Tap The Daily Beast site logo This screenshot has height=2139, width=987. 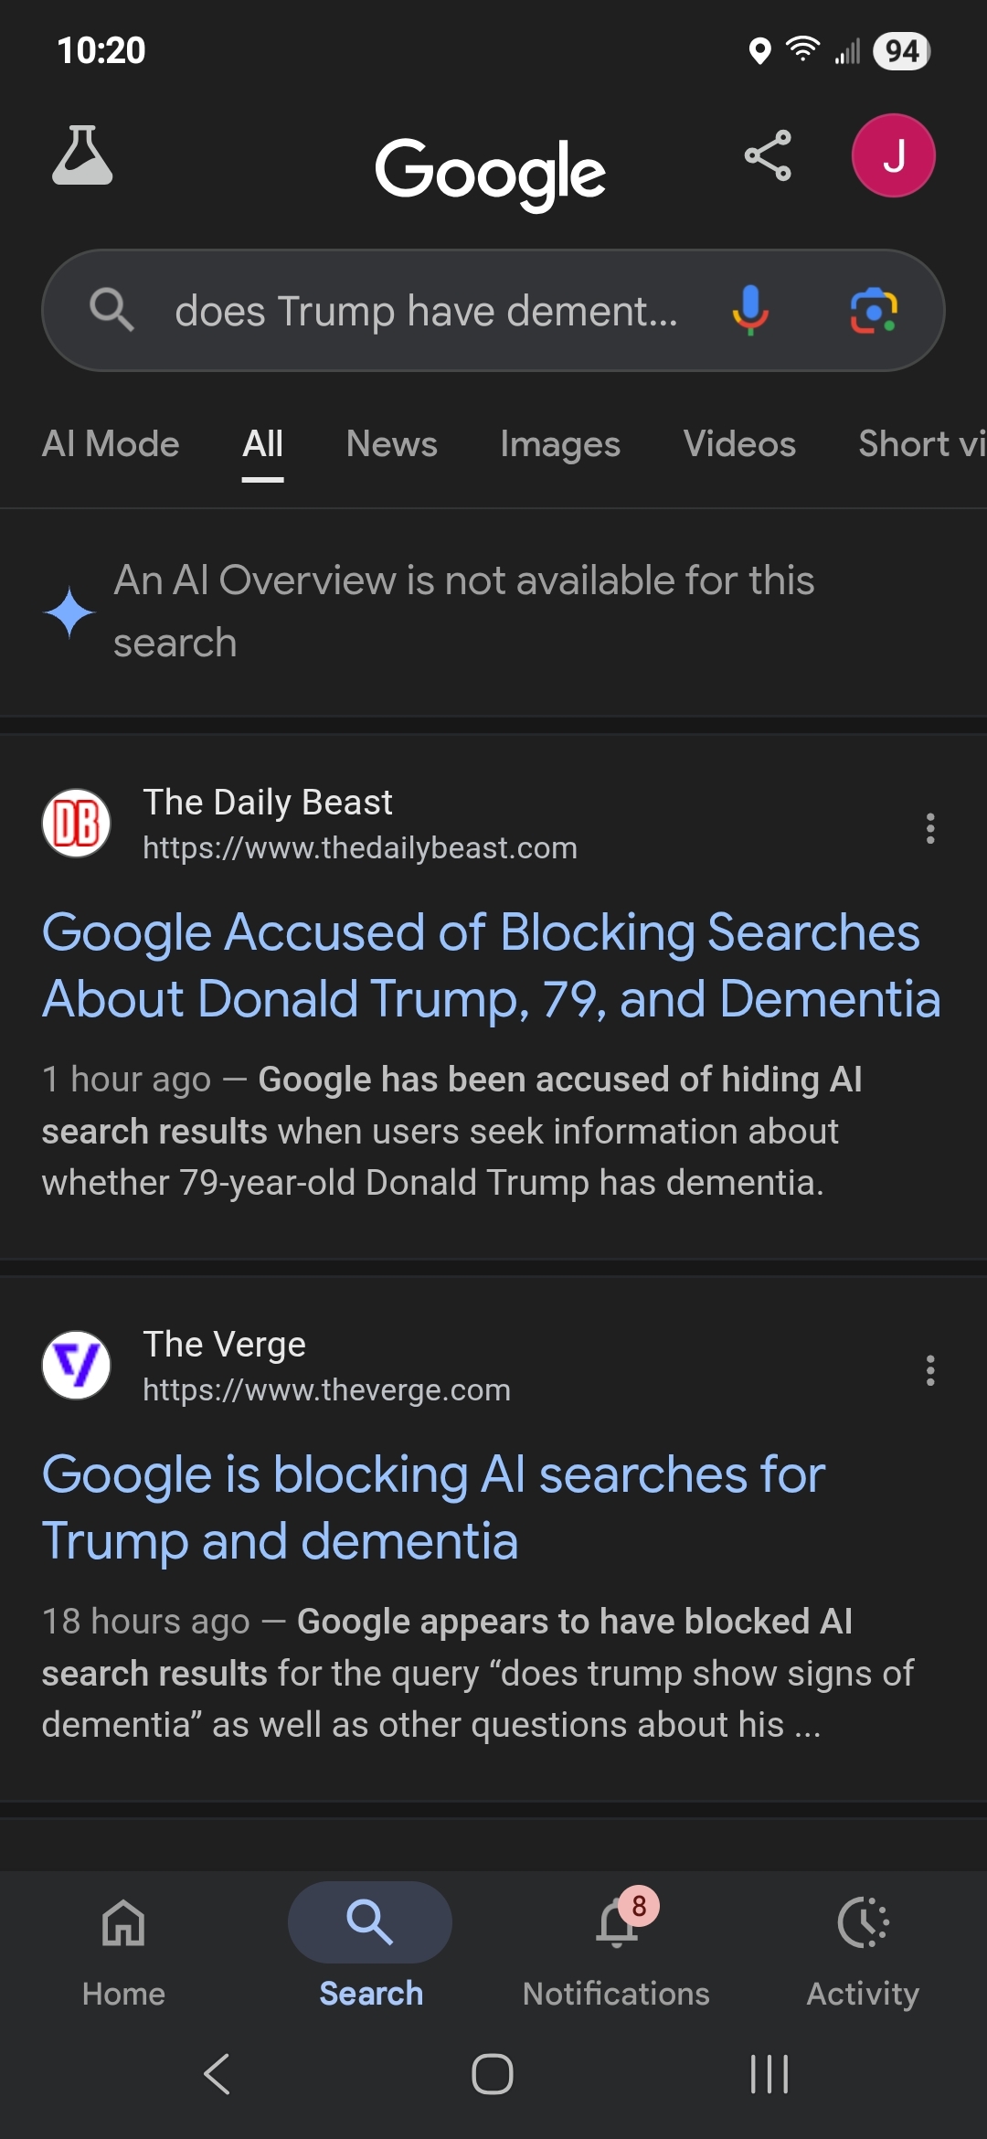pos(77,823)
